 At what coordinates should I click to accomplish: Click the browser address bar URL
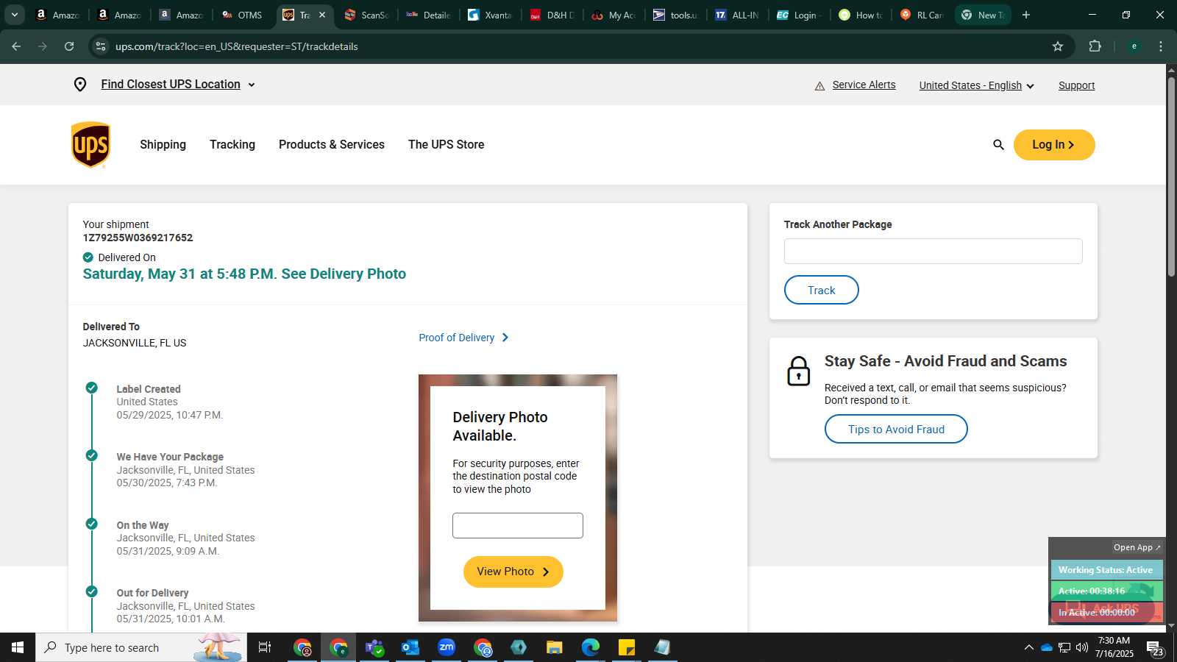click(x=237, y=46)
